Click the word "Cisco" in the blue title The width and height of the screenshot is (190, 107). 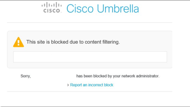pyautogui.click(x=80, y=9)
